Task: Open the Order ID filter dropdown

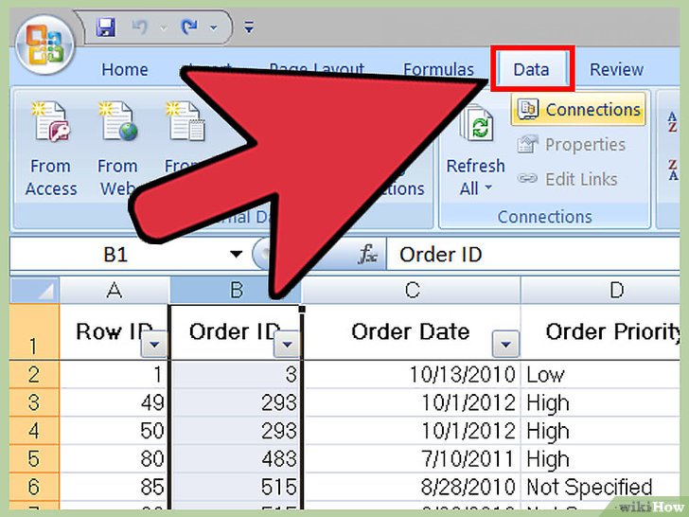Action: 287,345
